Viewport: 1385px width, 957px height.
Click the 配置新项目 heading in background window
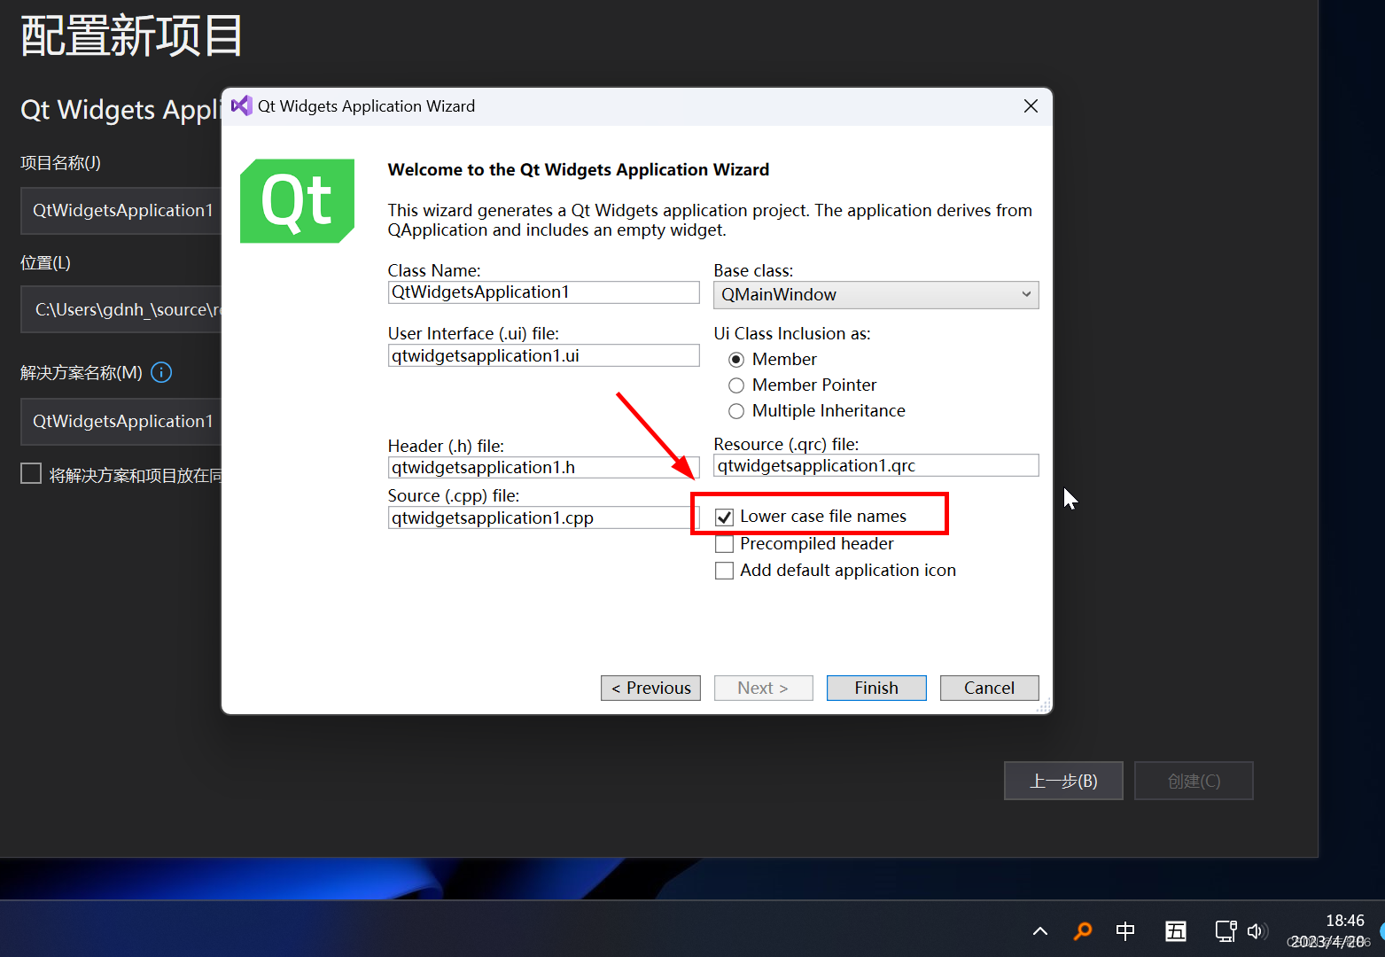pos(131,36)
